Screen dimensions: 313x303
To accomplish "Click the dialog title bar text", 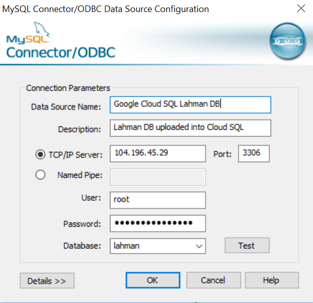I will point(106,9).
